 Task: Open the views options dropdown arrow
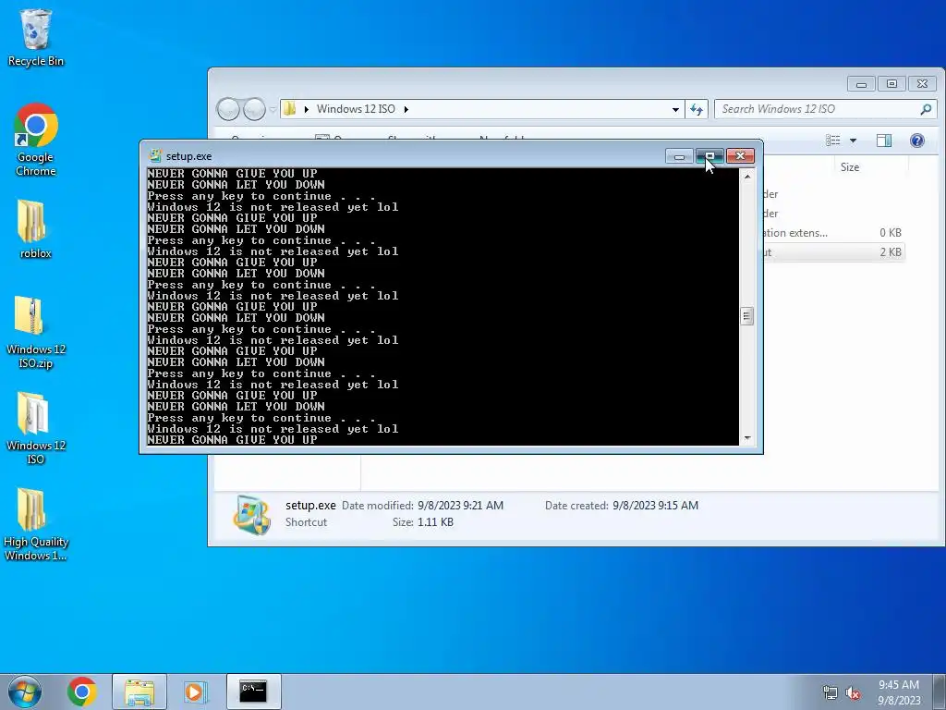click(x=853, y=141)
